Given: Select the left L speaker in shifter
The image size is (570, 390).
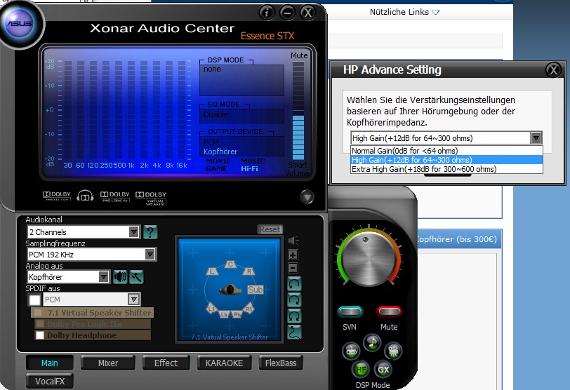Looking at the screenshot, I should 212,271.
